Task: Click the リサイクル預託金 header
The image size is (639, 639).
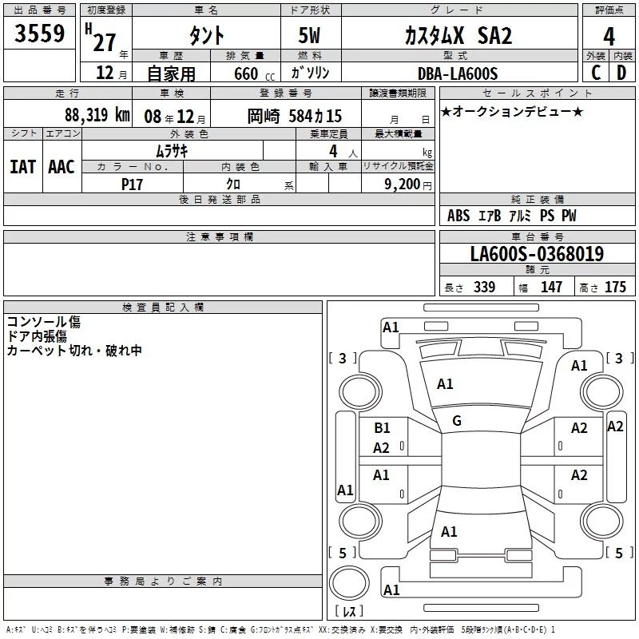Action: pyautogui.click(x=398, y=166)
